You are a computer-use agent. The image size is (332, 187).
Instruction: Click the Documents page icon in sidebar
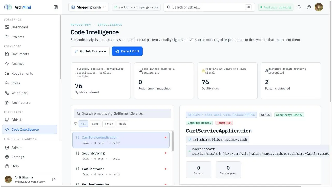click(7, 54)
